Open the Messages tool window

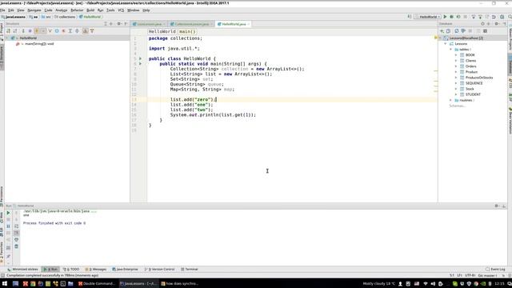pos(96,270)
